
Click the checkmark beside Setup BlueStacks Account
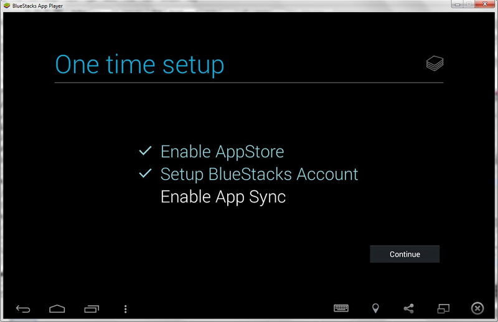(x=145, y=173)
